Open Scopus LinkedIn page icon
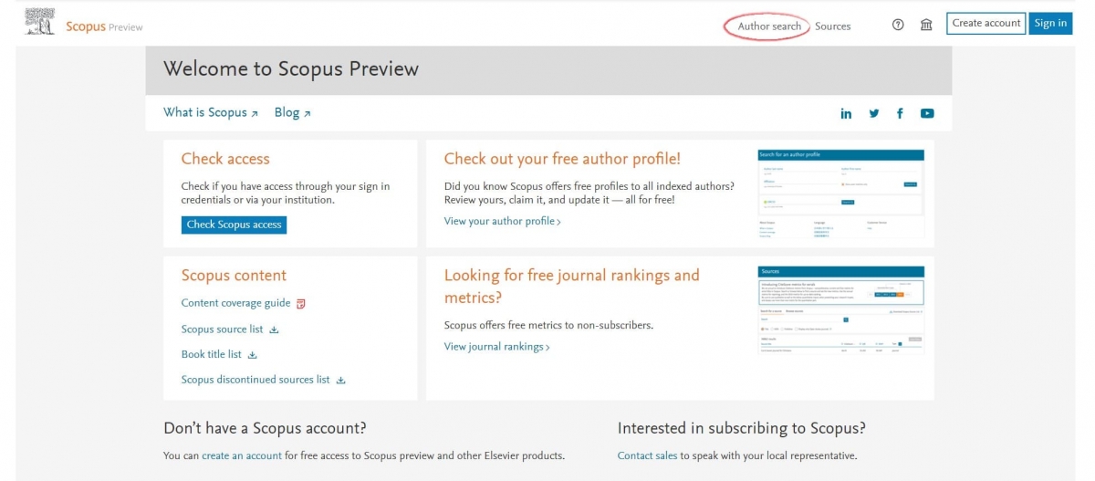Screen dimensions: 1095x481 point(846,113)
